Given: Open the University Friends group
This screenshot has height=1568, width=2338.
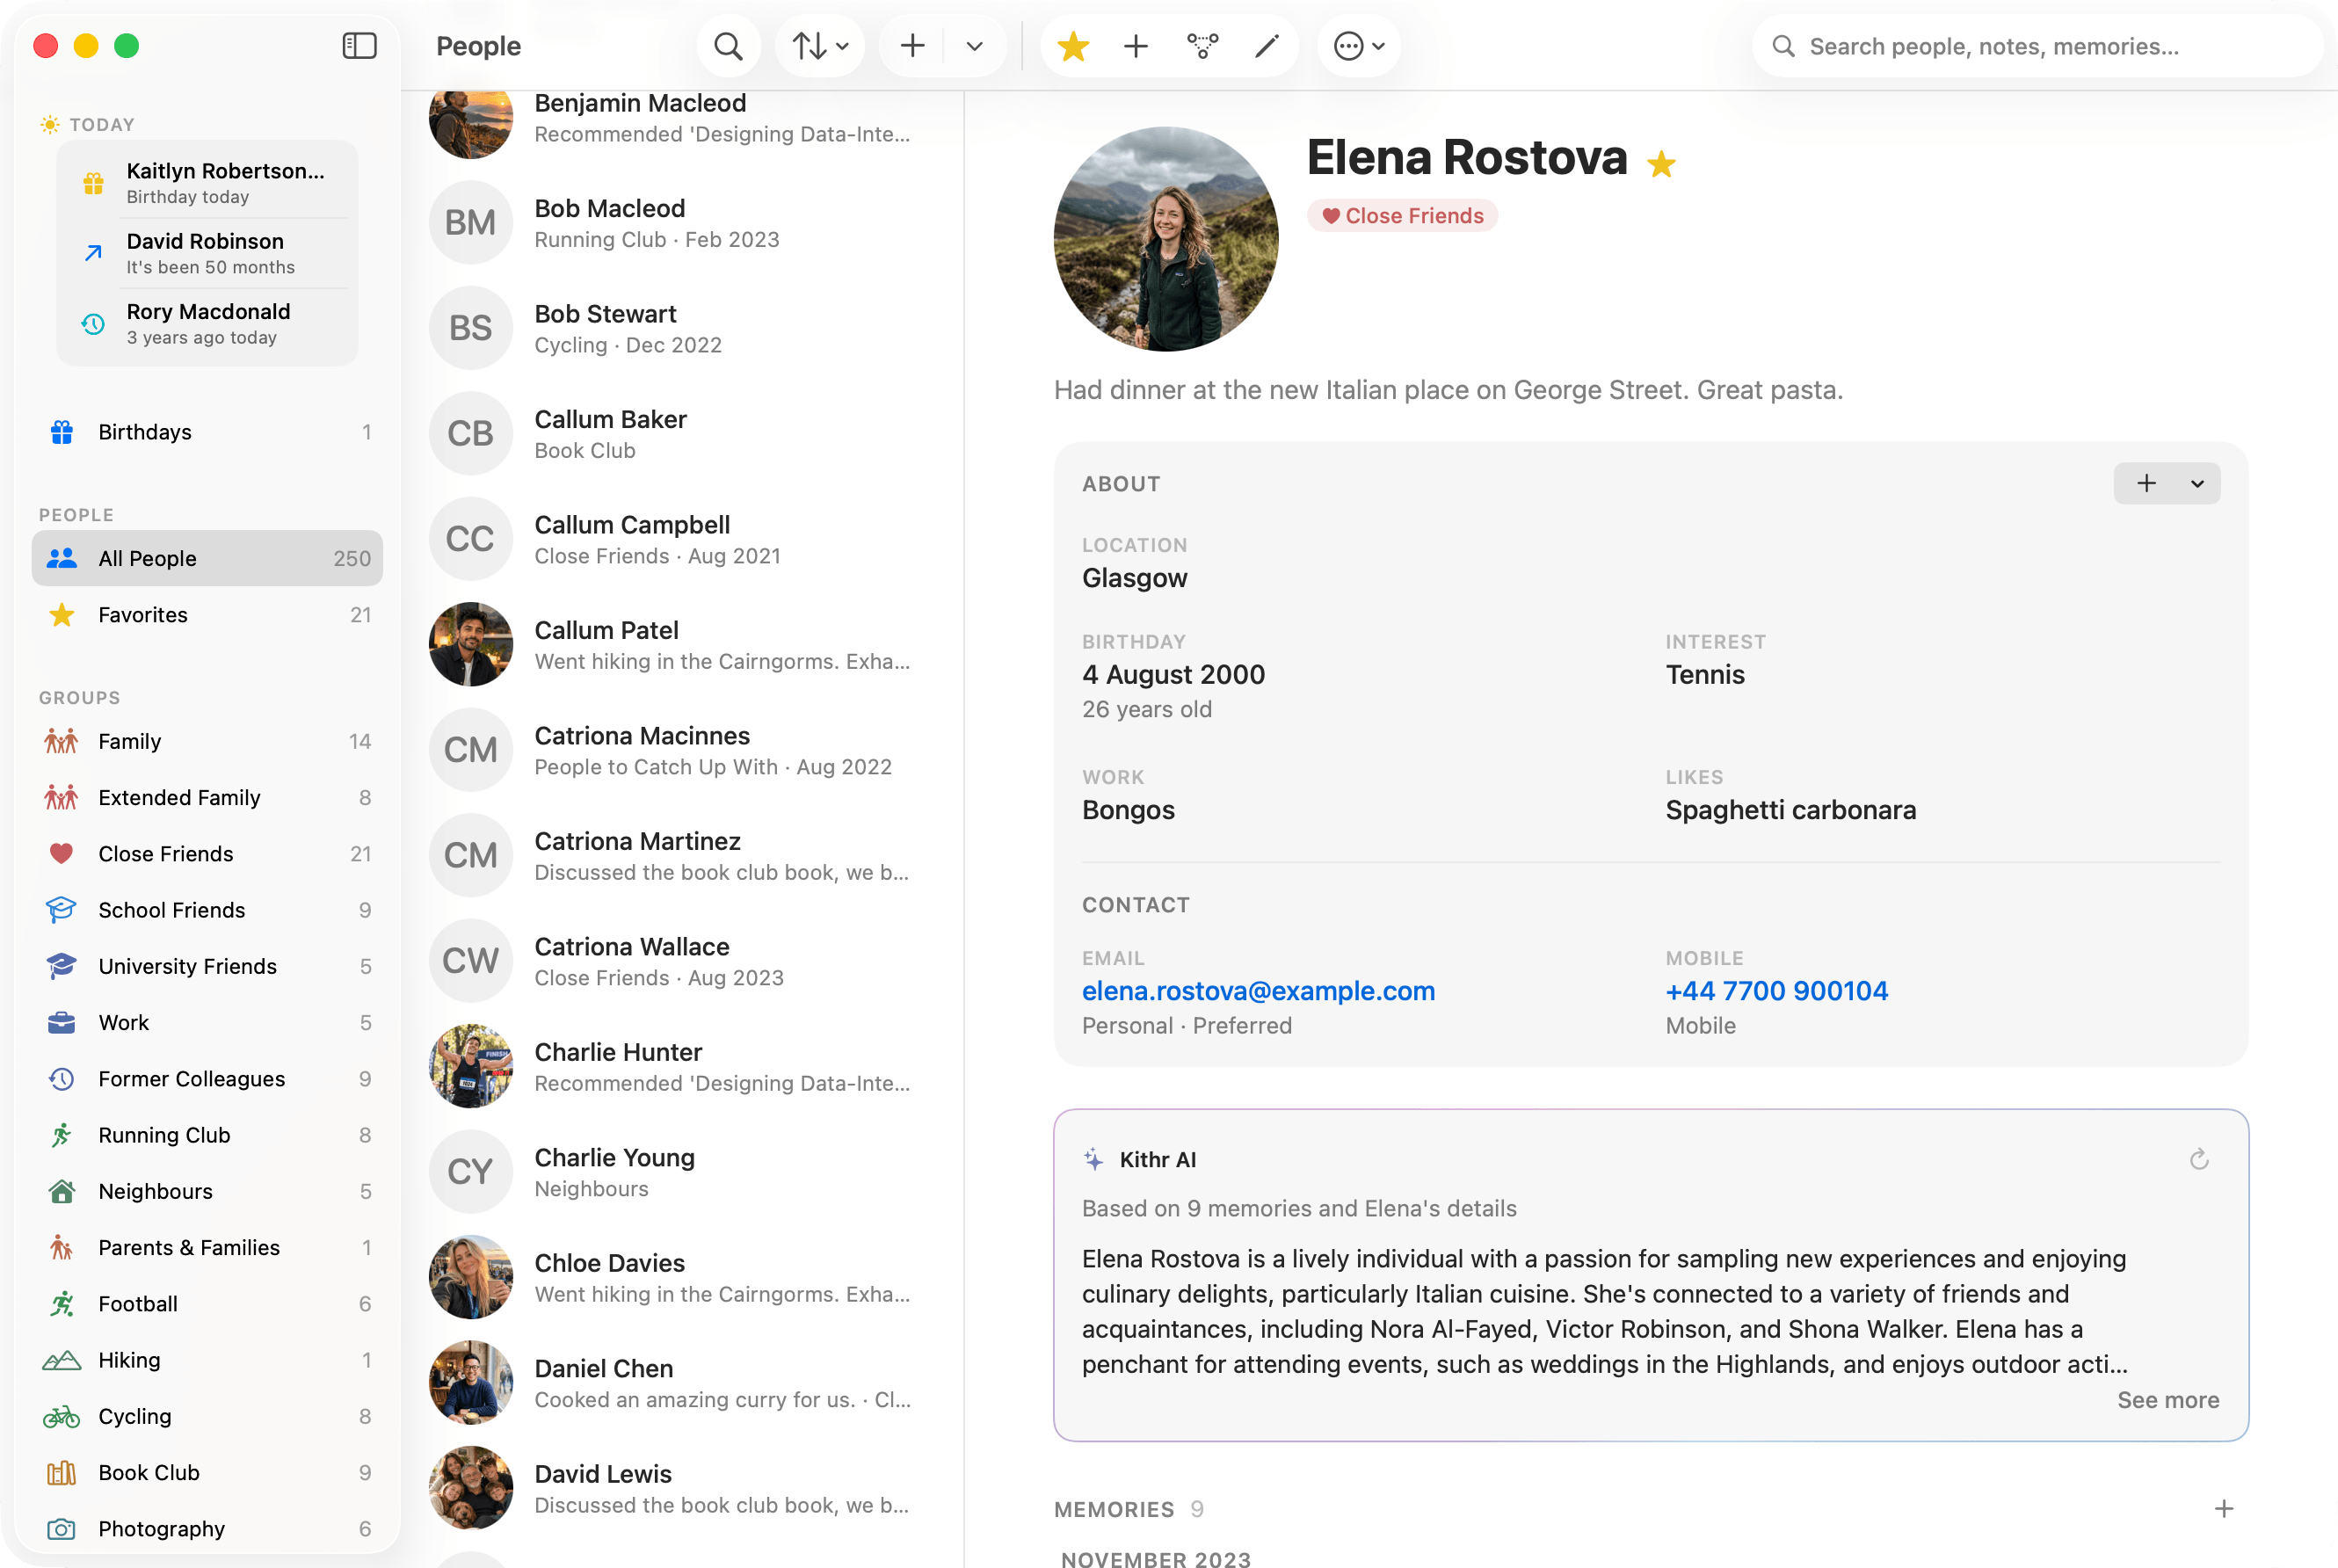Looking at the screenshot, I should tap(208, 966).
